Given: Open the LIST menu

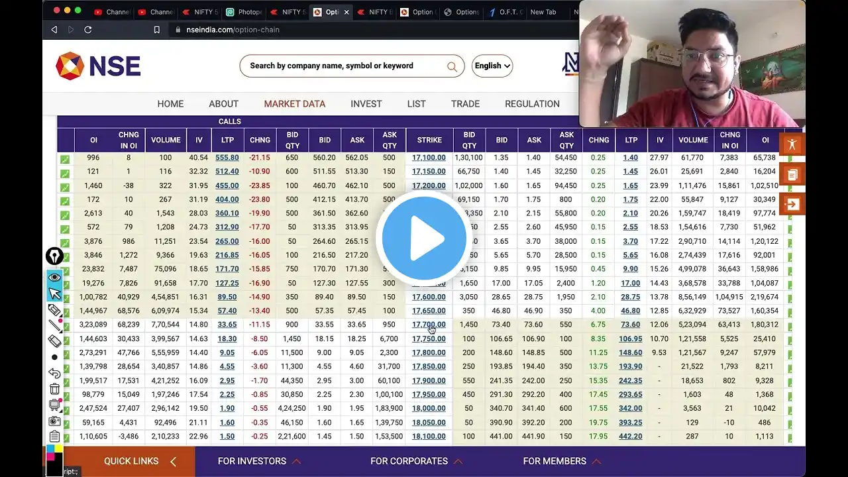Looking at the screenshot, I should point(417,104).
